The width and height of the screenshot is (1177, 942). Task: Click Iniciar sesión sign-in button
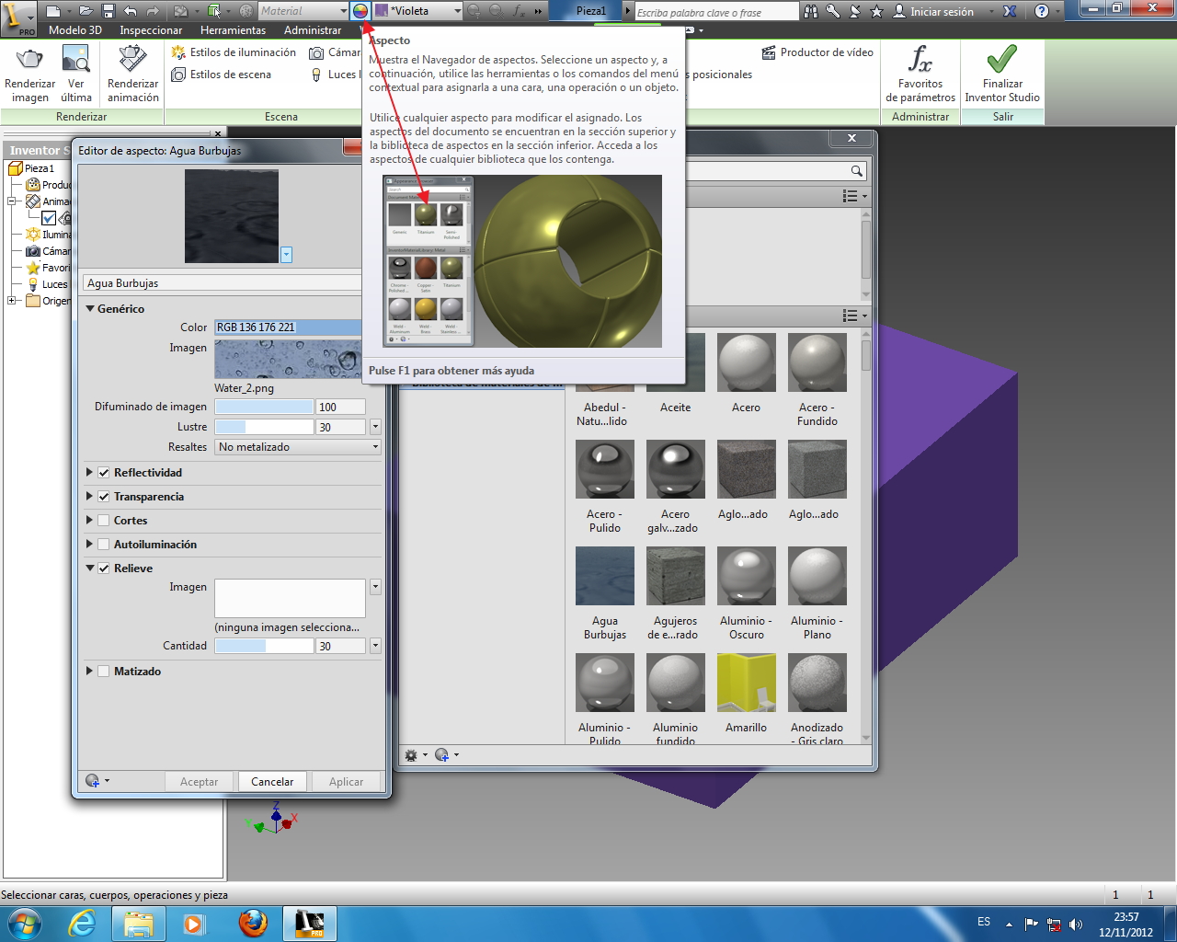(933, 11)
